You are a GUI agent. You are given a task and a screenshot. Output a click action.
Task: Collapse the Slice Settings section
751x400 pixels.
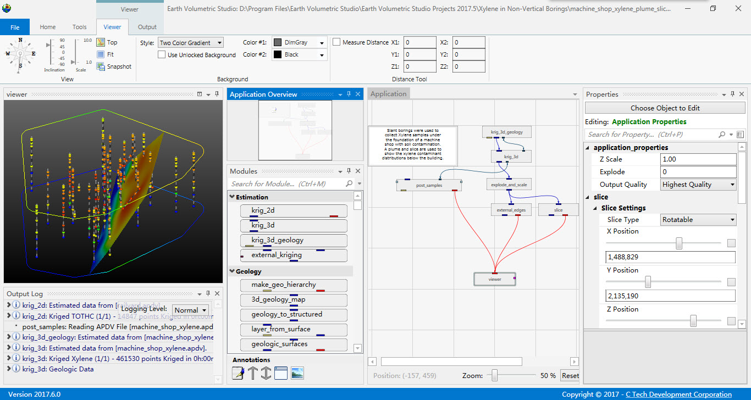coord(596,208)
